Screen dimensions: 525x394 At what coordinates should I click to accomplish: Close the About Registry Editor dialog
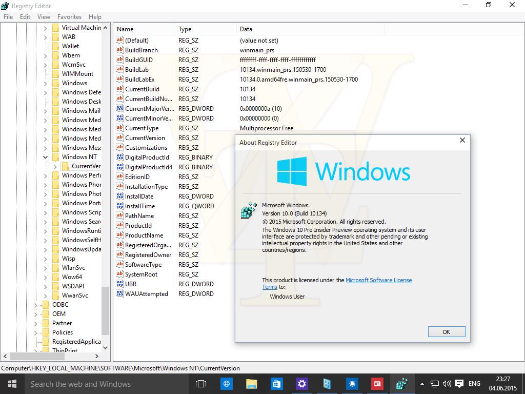click(x=462, y=140)
